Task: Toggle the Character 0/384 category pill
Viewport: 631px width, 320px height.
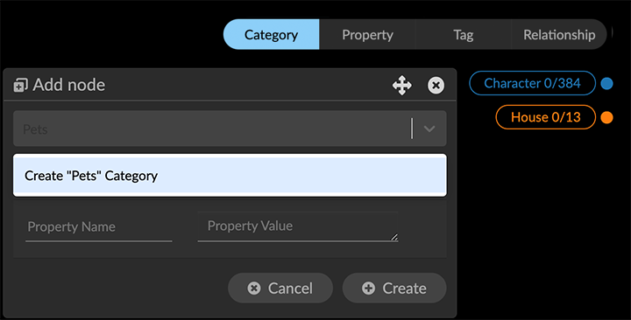Action: pyautogui.click(x=532, y=83)
